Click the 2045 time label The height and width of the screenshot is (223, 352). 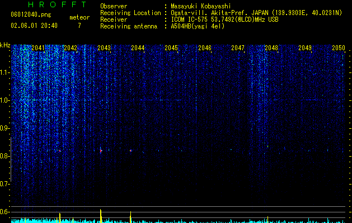tap(171, 48)
